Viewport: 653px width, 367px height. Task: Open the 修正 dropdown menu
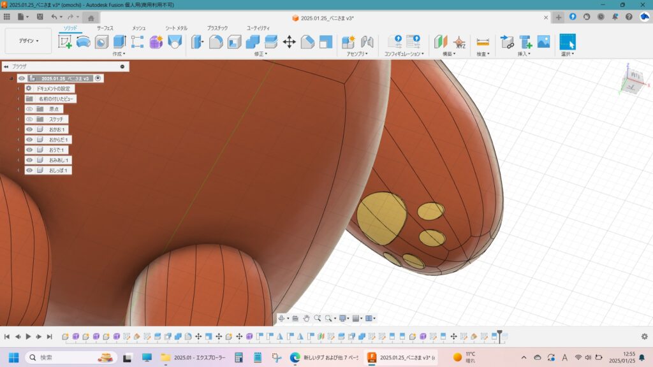click(x=260, y=54)
